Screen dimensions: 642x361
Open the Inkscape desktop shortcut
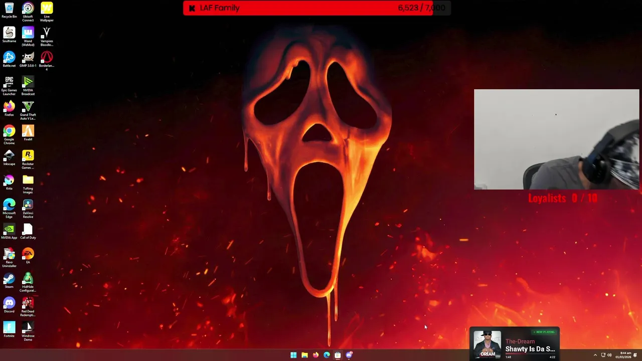point(9,157)
